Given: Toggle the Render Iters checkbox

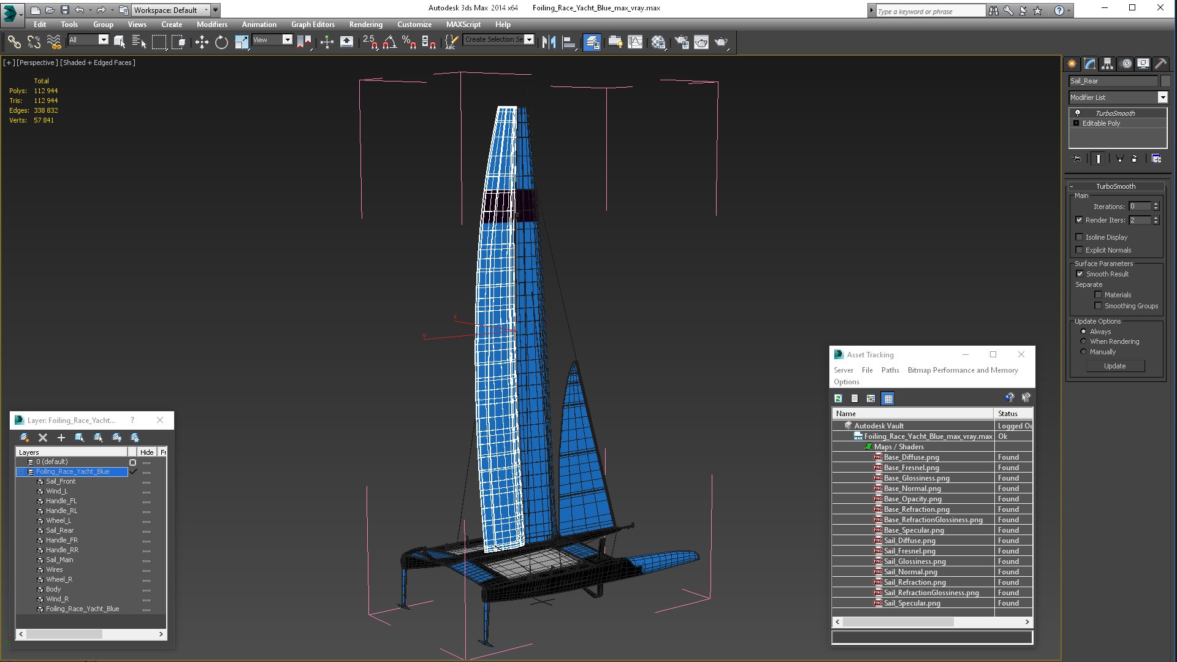Looking at the screenshot, I should pyautogui.click(x=1079, y=220).
